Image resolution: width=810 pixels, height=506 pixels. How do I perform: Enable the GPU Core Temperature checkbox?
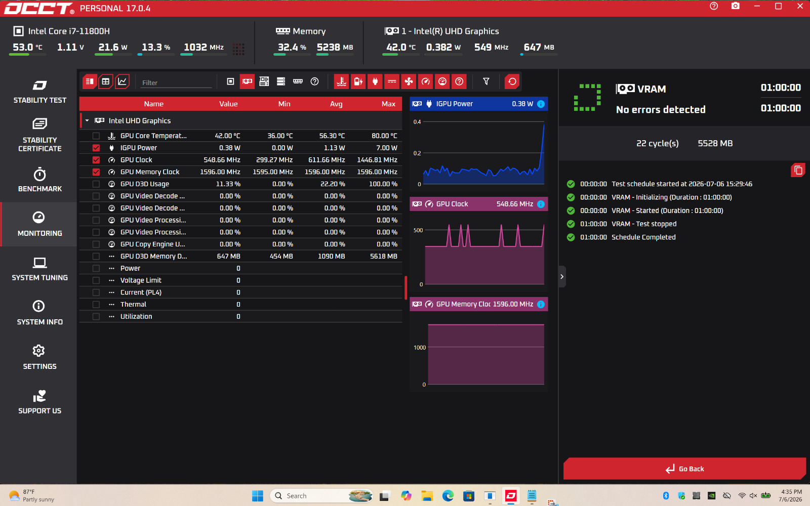tap(96, 136)
